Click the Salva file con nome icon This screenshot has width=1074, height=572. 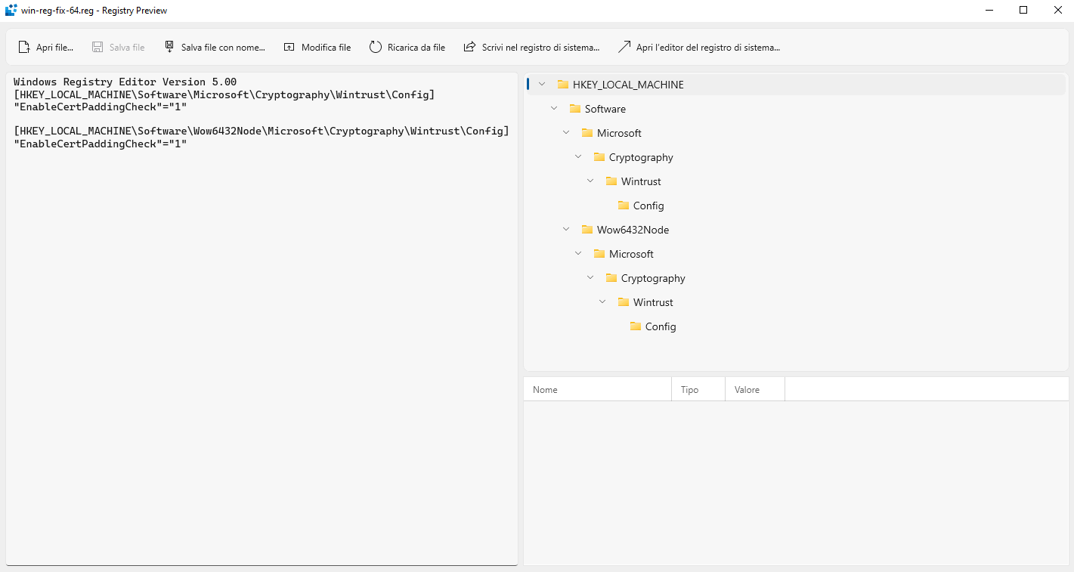tap(169, 47)
